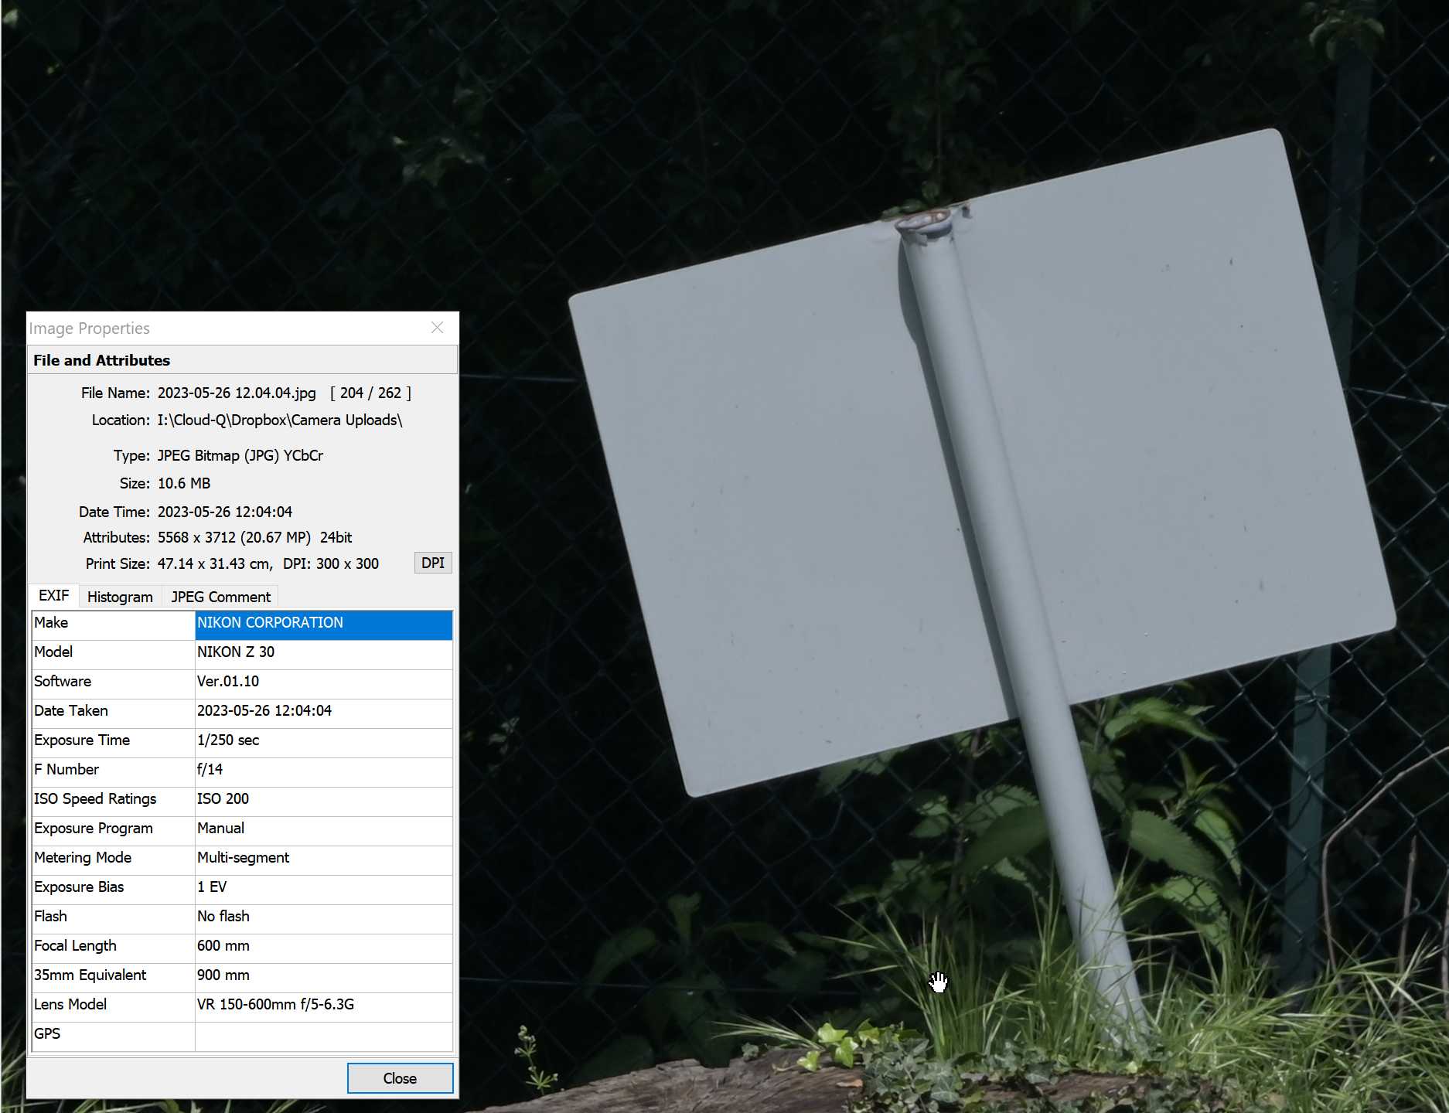Switch to the Histogram tab
The image size is (1449, 1113).
[x=120, y=597]
